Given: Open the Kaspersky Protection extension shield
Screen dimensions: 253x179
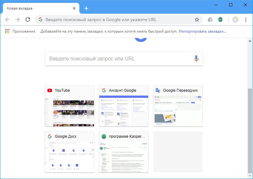Looking at the screenshot, I should point(220,19).
